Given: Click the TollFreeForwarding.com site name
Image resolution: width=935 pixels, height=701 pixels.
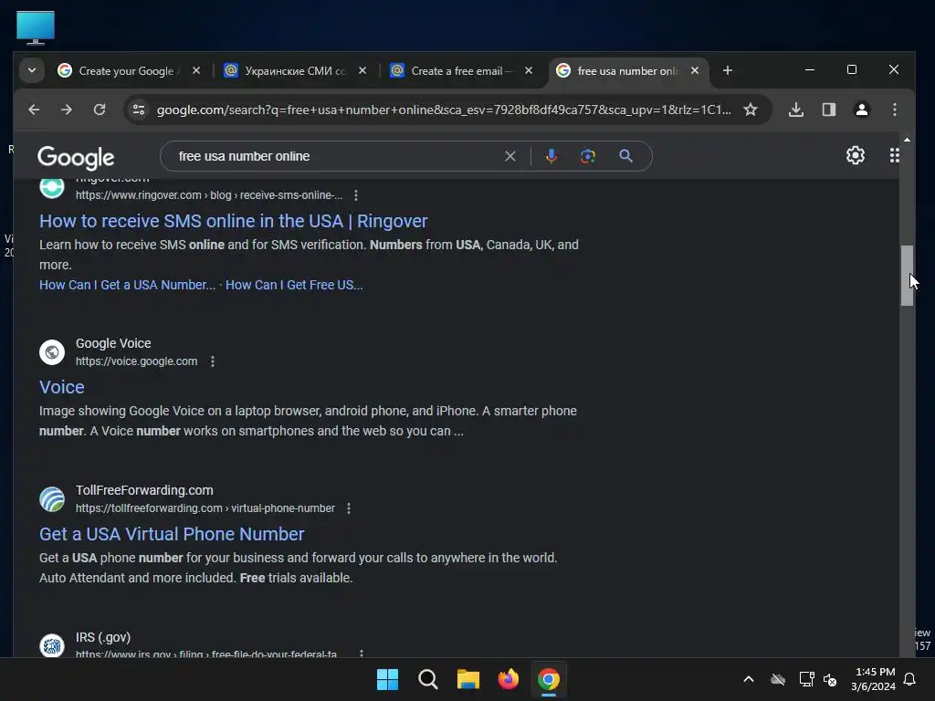Looking at the screenshot, I should point(144,490).
